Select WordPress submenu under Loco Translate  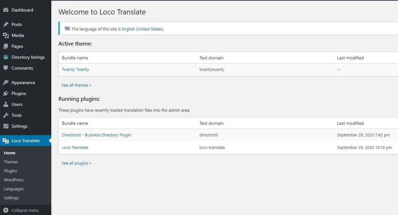[x=14, y=180]
